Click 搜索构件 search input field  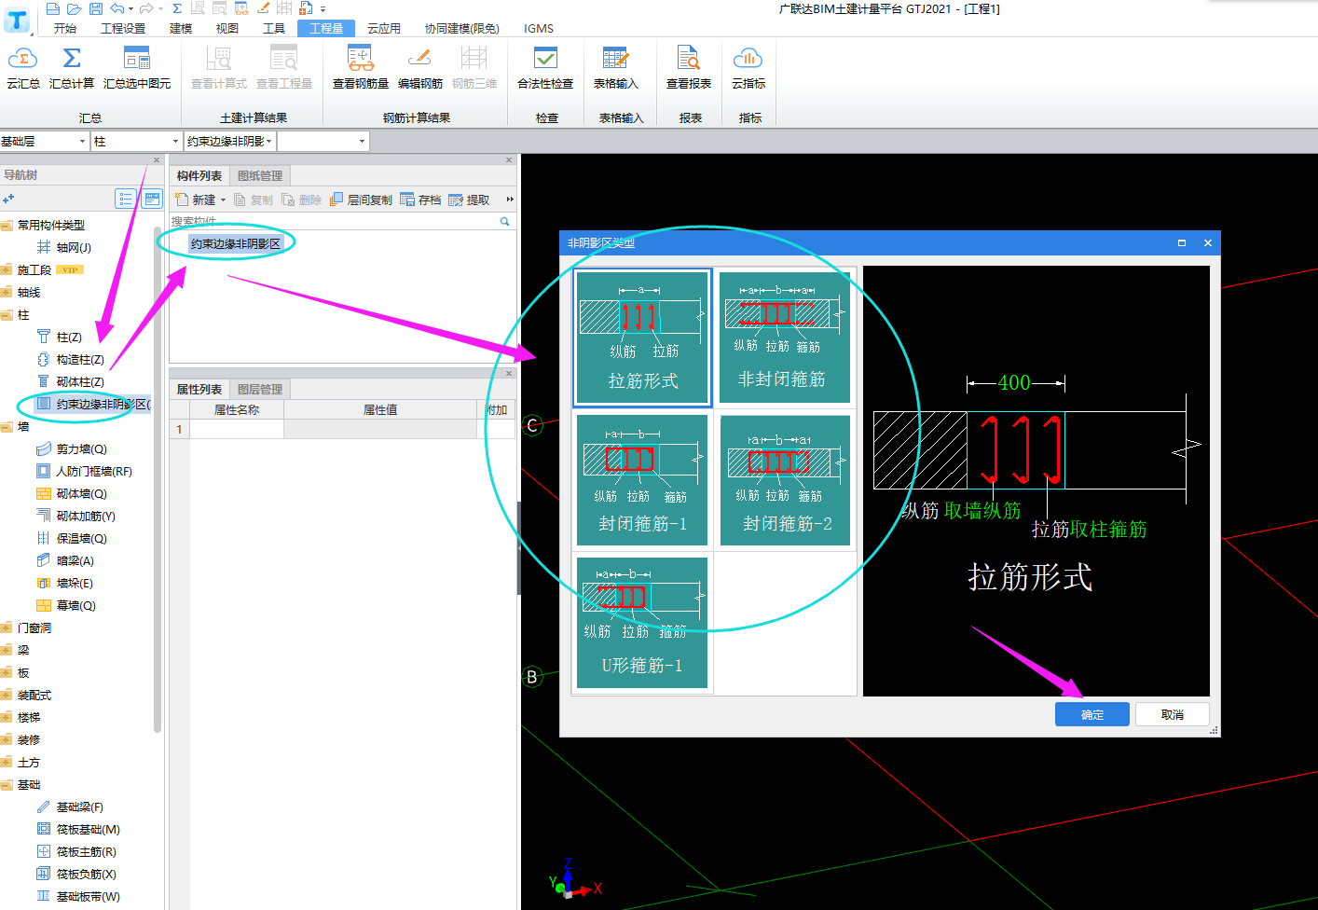point(335,222)
